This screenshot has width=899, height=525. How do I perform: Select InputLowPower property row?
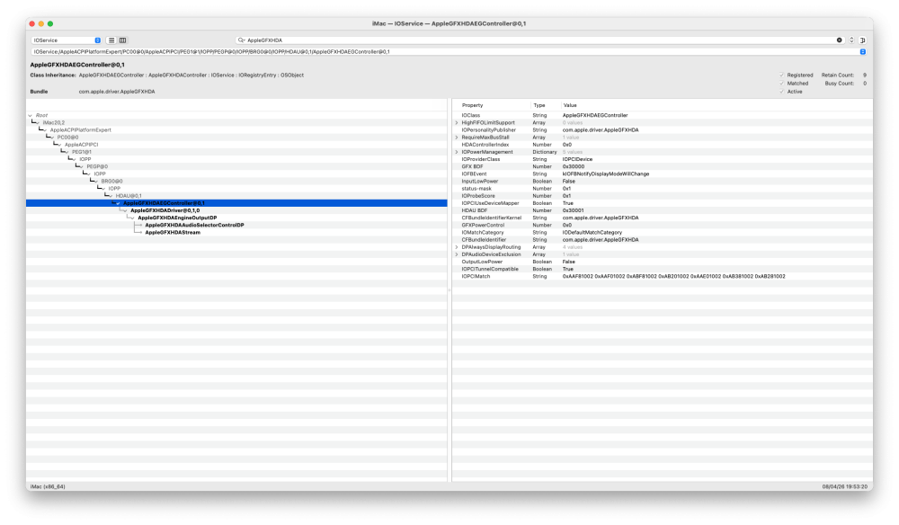[x=663, y=181]
